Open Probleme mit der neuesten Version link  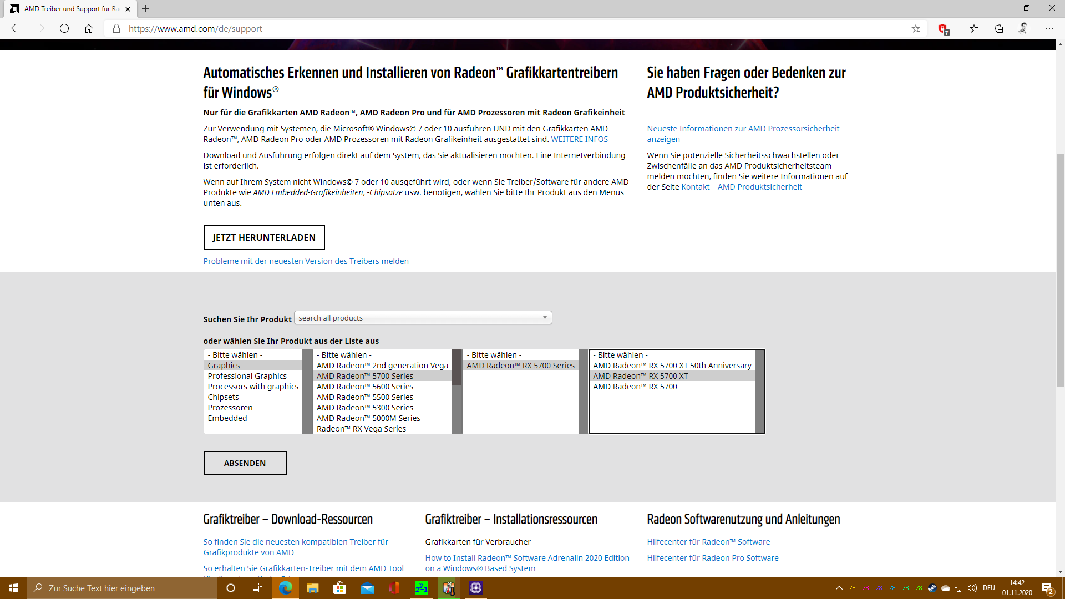(x=306, y=261)
